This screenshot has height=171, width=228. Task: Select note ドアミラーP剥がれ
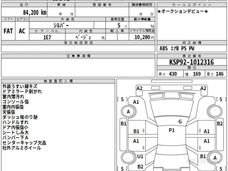pos(22,92)
